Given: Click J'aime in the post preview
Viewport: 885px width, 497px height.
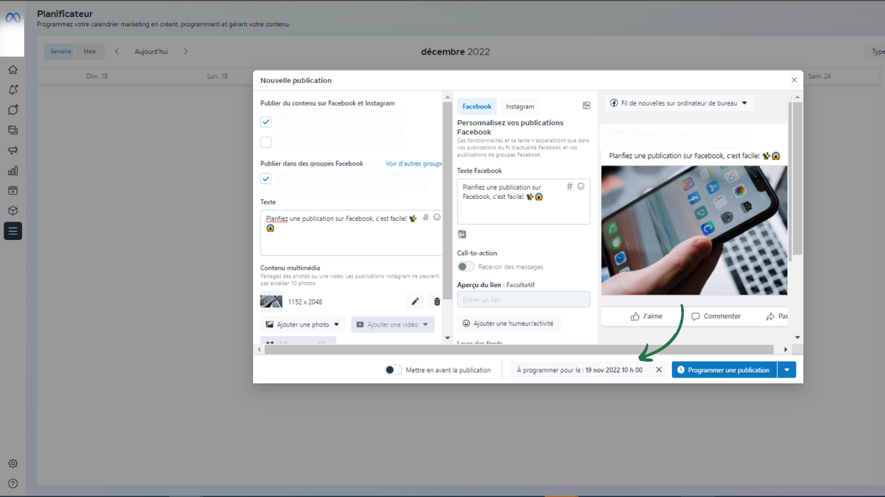Looking at the screenshot, I should pyautogui.click(x=646, y=316).
